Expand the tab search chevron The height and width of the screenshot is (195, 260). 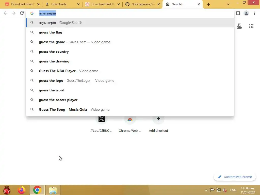click(228, 4)
